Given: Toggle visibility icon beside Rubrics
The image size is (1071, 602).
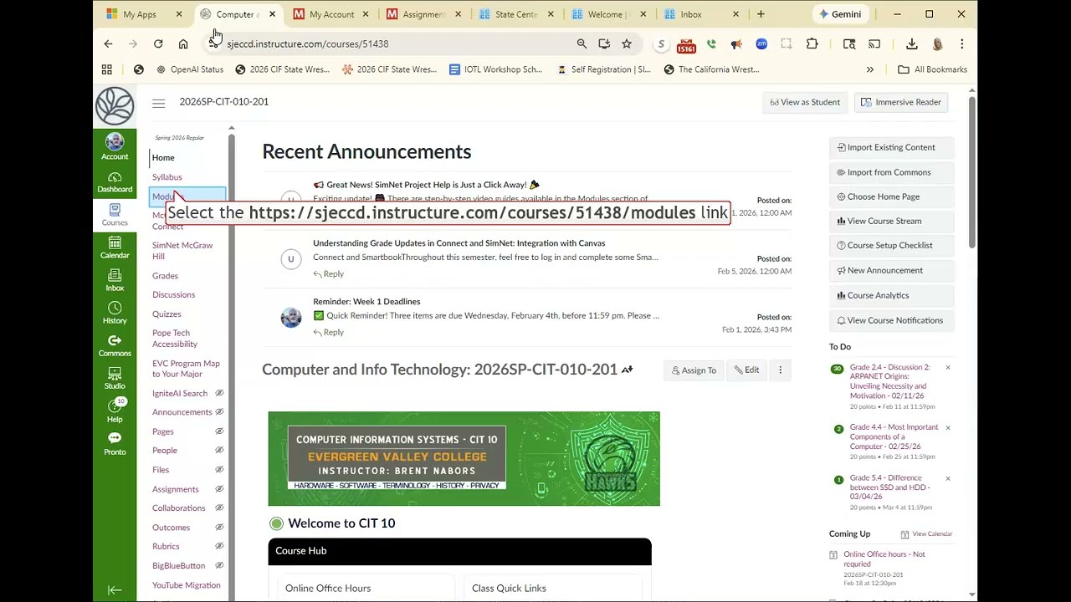Looking at the screenshot, I should click(219, 547).
